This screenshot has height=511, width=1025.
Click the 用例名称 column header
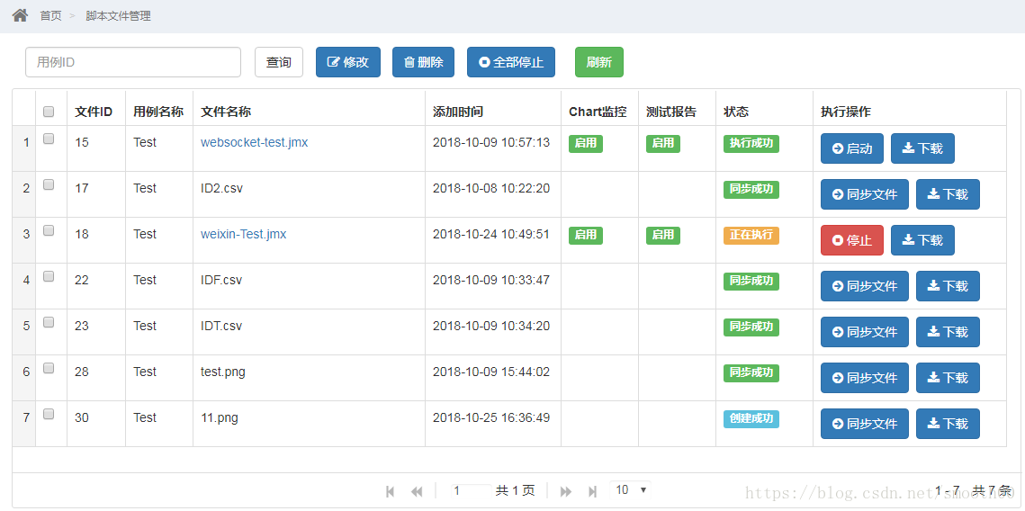click(x=158, y=112)
